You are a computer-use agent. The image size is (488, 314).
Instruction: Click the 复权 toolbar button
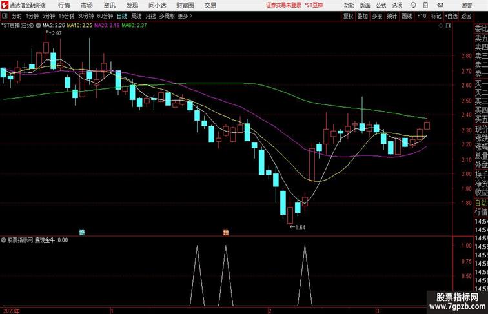[349, 16]
